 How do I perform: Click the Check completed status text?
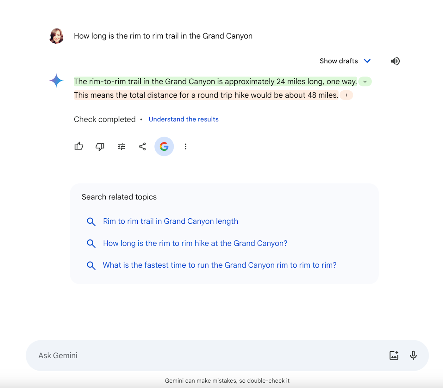105,119
